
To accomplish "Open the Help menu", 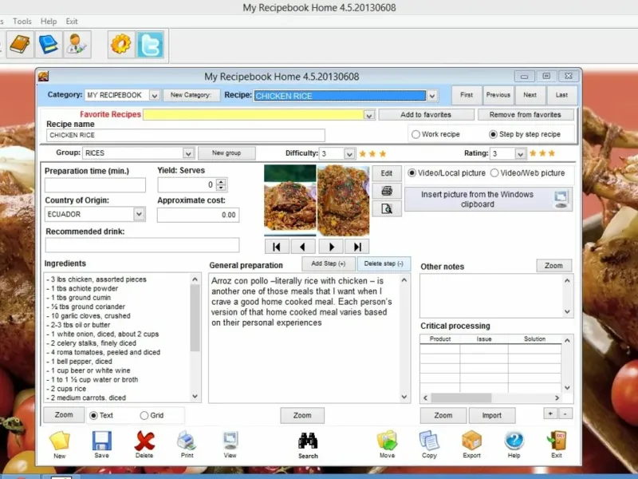I will (x=49, y=22).
